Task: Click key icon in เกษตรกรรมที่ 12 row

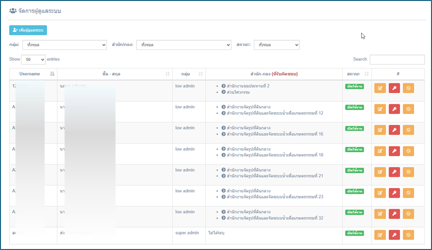Action: coord(394,109)
